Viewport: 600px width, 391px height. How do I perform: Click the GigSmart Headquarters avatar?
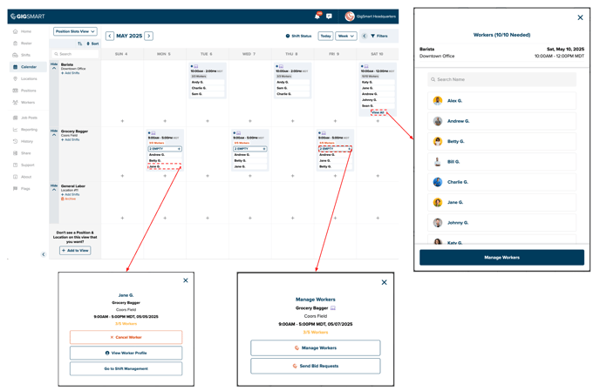click(350, 16)
